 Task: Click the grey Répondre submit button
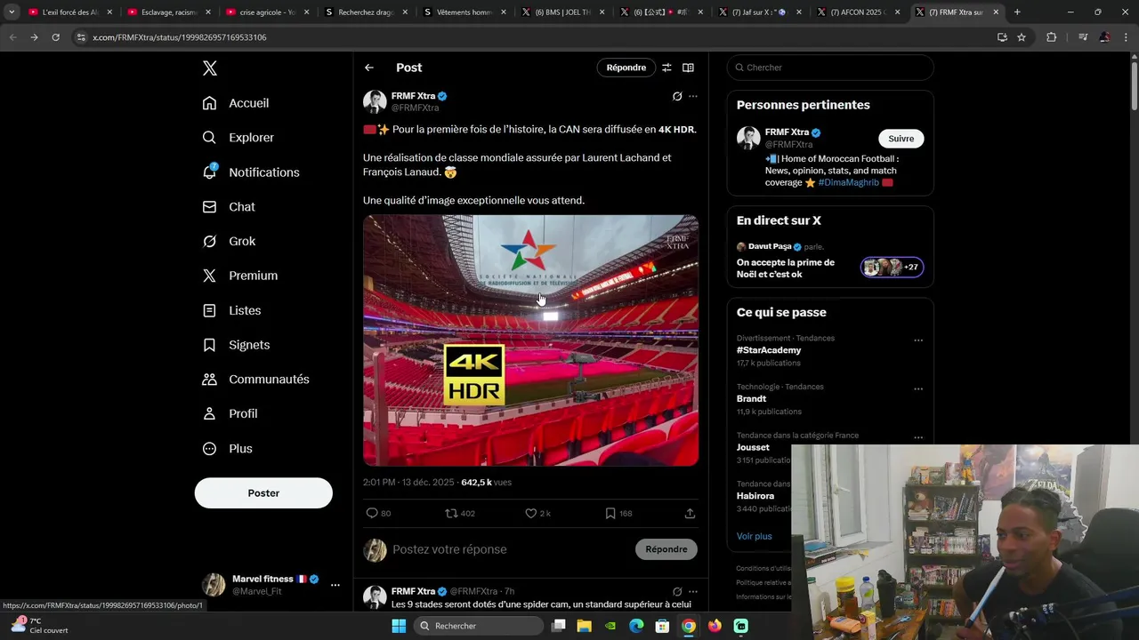(x=666, y=549)
